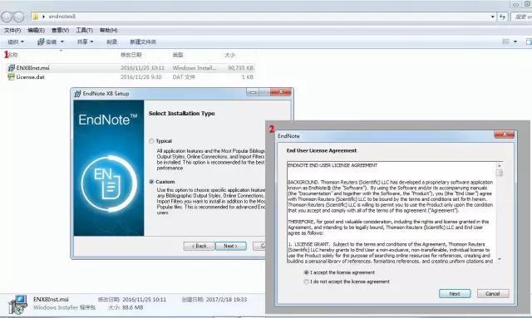Viewport: 532px width, 318px height.
Task: Sort files by 修改日期 column
Action: tap(131, 55)
